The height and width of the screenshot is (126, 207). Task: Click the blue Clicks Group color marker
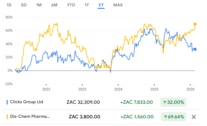pyautogui.click(x=7, y=102)
